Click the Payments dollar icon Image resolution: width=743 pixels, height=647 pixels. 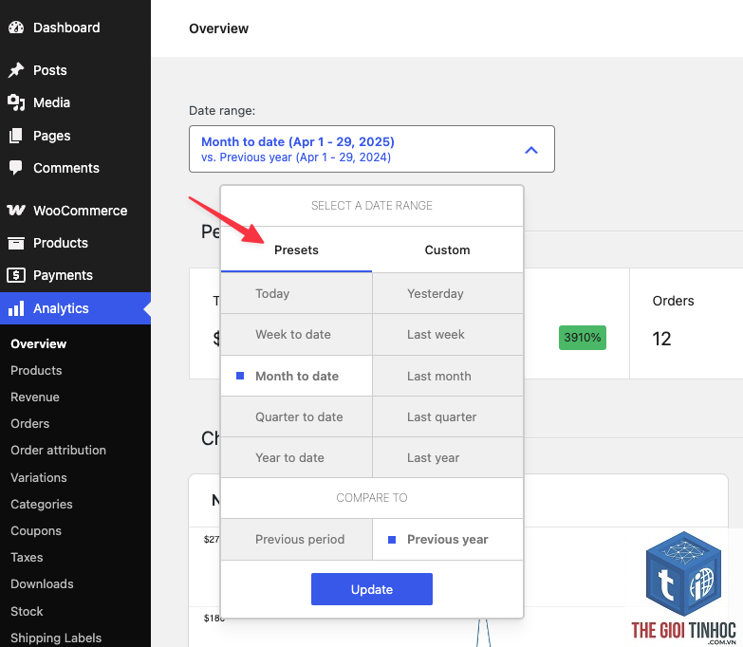[x=15, y=275]
